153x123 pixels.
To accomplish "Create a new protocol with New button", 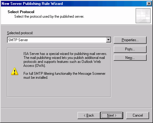I will click(130, 58).
